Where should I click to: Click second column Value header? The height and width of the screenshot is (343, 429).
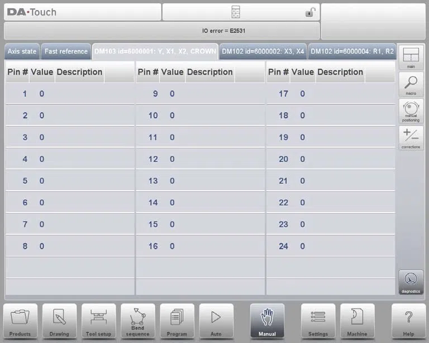pos(172,72)
